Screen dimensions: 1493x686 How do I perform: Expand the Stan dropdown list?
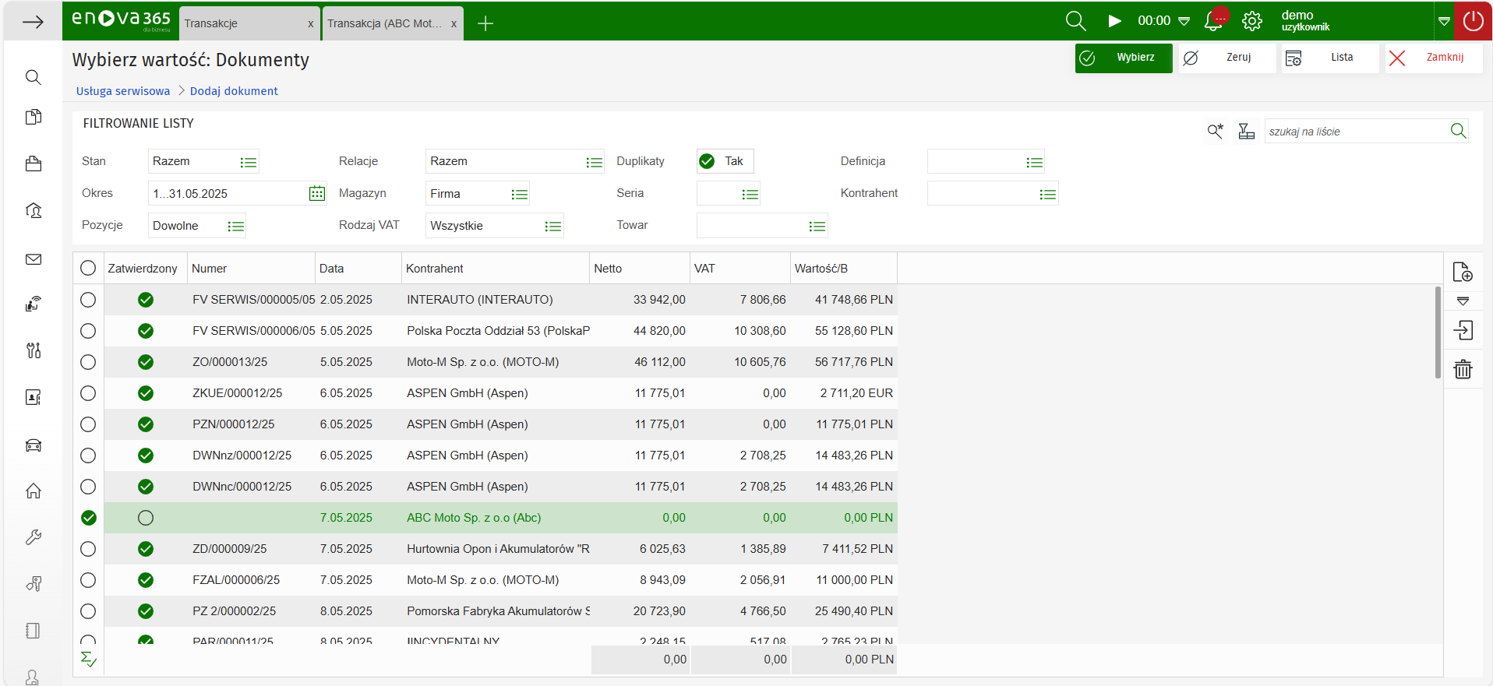[248, 162]
